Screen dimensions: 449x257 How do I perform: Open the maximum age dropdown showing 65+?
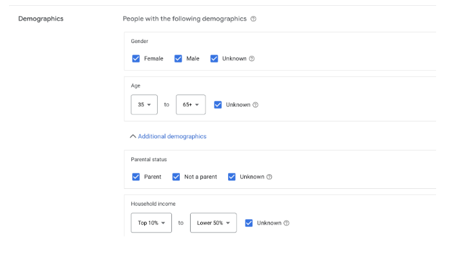point(191,105)
